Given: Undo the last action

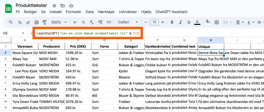Looking at the screenshot, I should coord(20,22).
